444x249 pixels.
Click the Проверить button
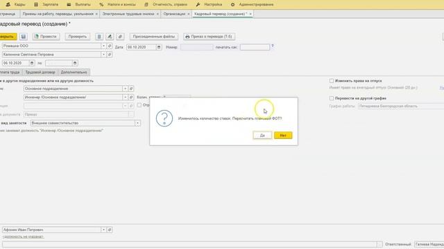tap(77, 37)
